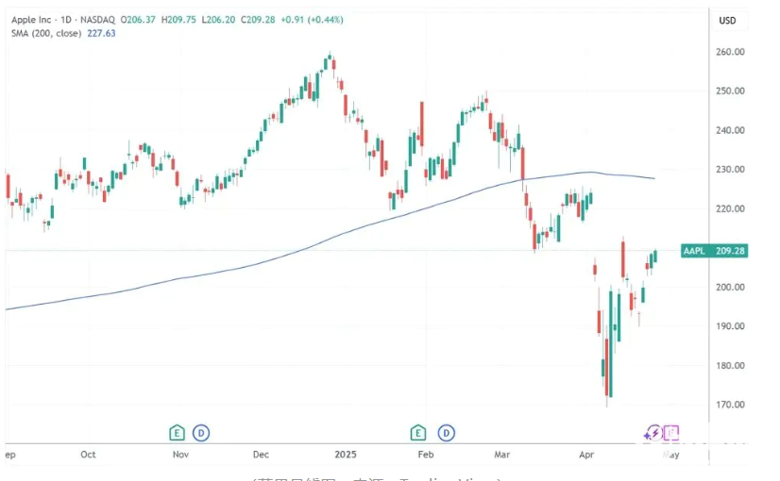Click the November dividend D icon

pos(200,433)
